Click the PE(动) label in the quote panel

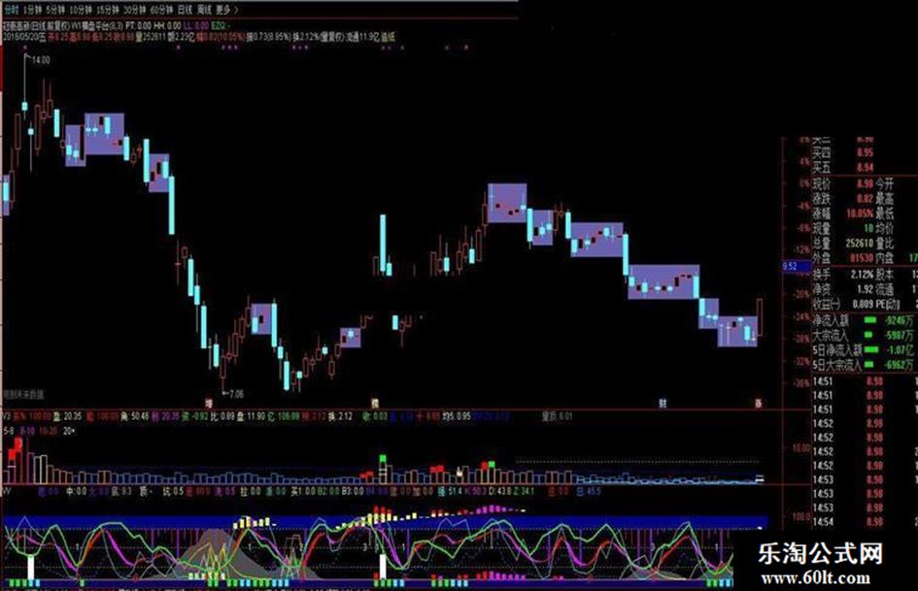point(889,305)
